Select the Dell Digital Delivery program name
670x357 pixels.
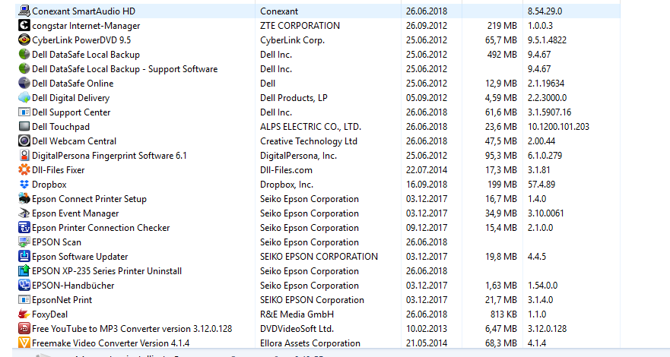point(71,98)
